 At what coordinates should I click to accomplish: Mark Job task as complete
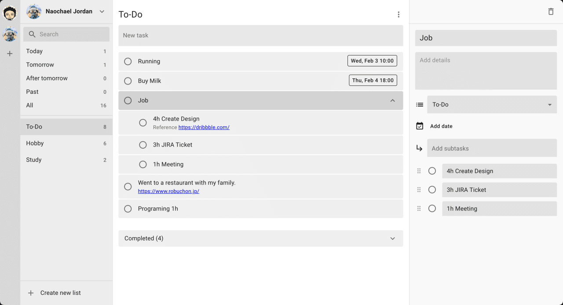tap(128, 100)
